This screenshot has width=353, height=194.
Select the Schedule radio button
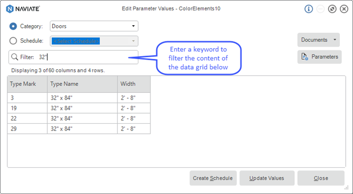[x=13, y=41]
